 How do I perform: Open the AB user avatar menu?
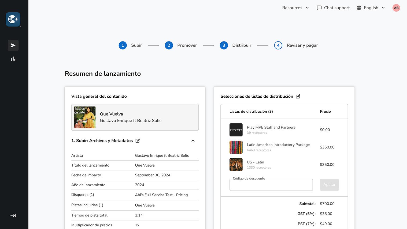396,8
